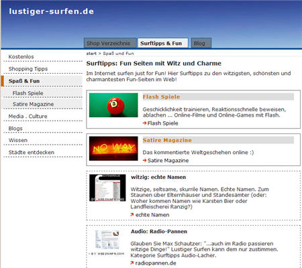Go to 'start' in breadcrumb
Screen dimensions: 302x268
91,54
